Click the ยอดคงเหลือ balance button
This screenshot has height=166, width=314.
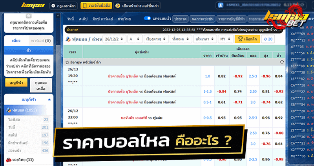[41, 85]
